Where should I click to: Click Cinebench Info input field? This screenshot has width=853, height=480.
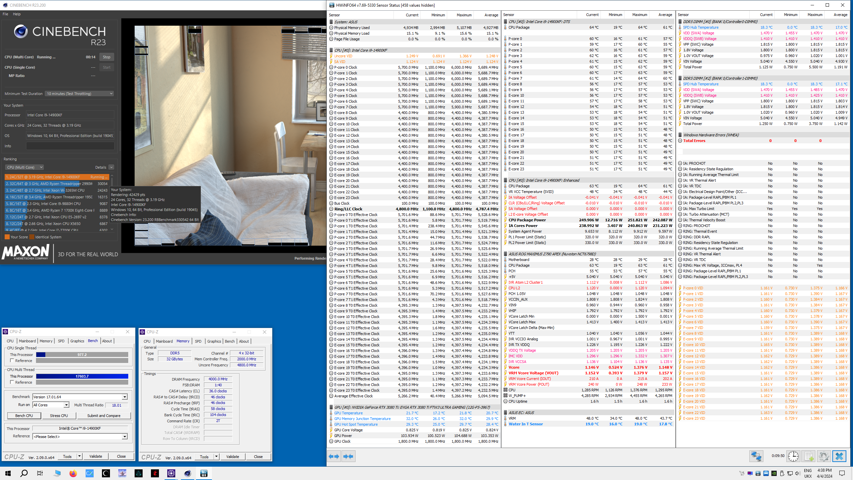(70, 146)
